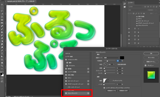Click the OK button
The width and height of the screenshot is (160, 97).
[x=151, y=54]
